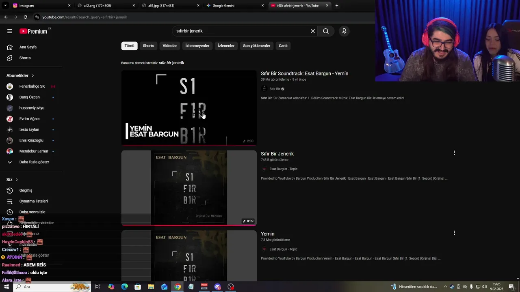
Task: Play the 0:39 Sıfır Bir Jenerik thumbnail
Action: coord(189,188)
